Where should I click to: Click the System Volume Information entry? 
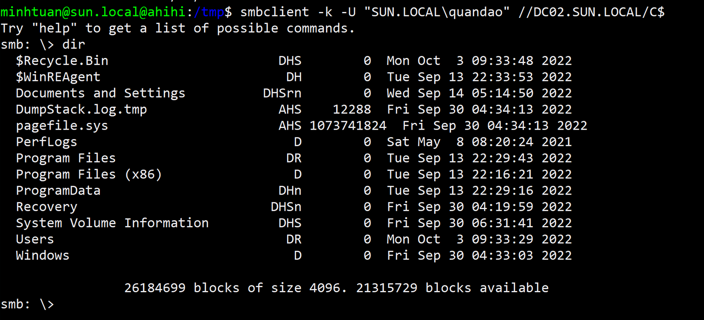pyautogui.click(x=112, y=223)
